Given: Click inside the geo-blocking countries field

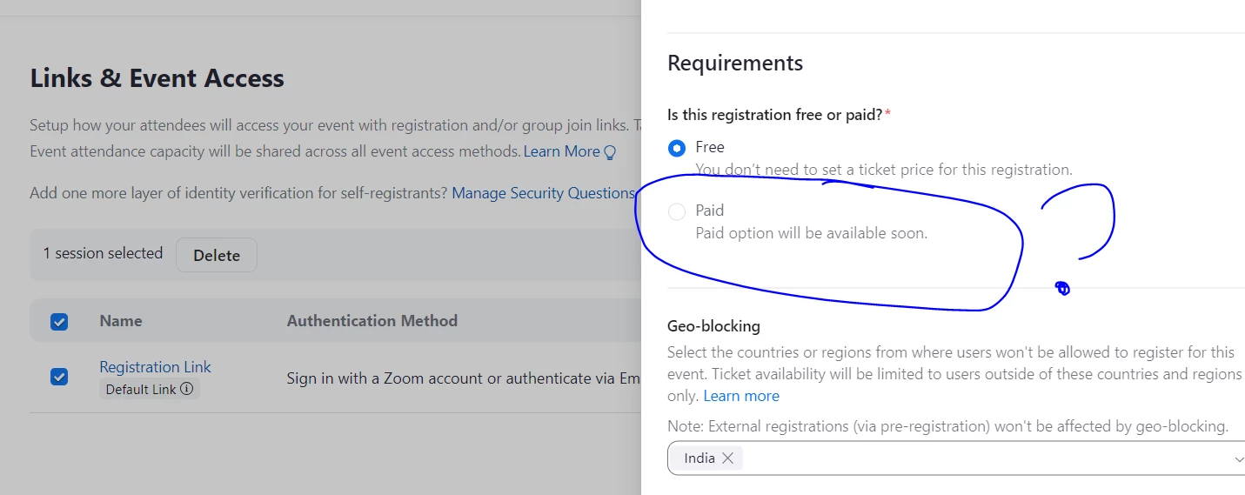Looking at the screenshot, I should (957, 458).
